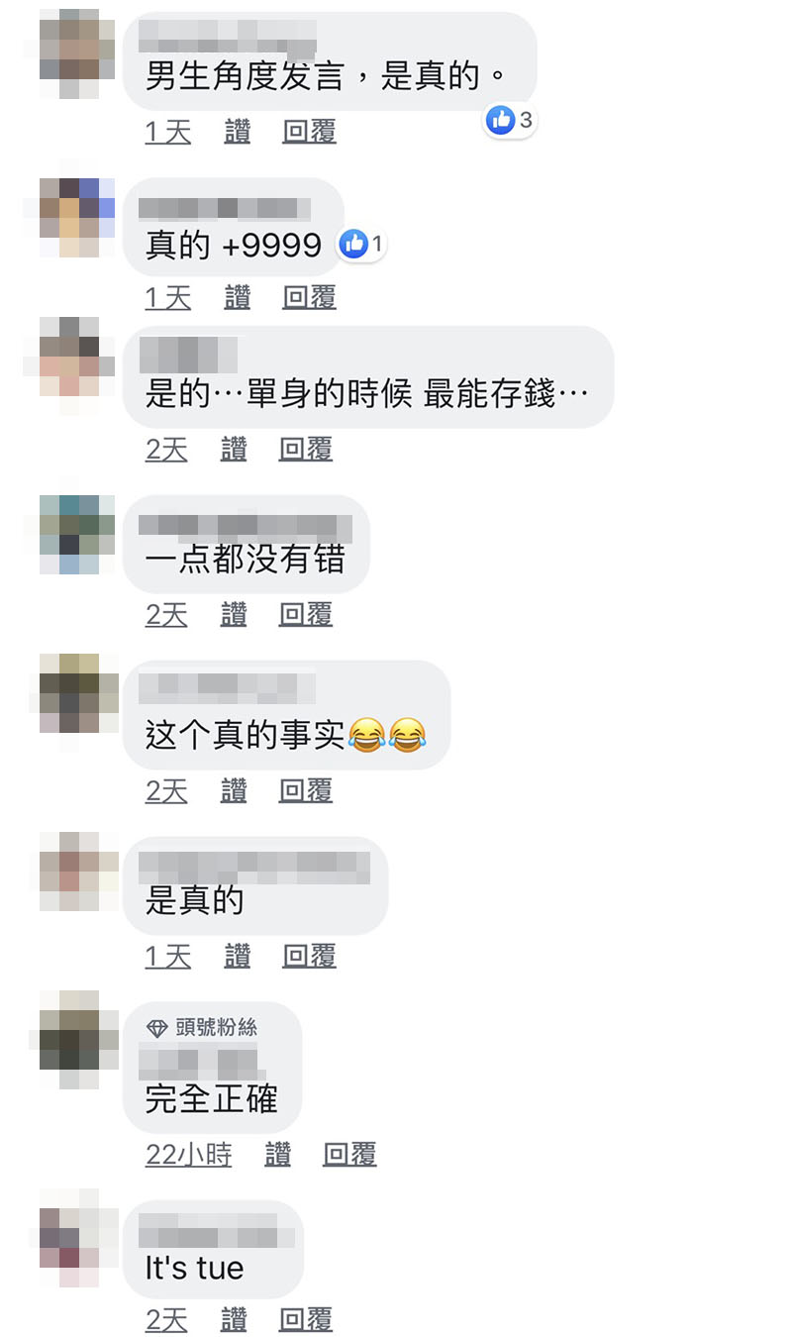792x1337 pixels.
Task: Click like reaction icon beside 真的 +9999
Action: pos(352,244)
